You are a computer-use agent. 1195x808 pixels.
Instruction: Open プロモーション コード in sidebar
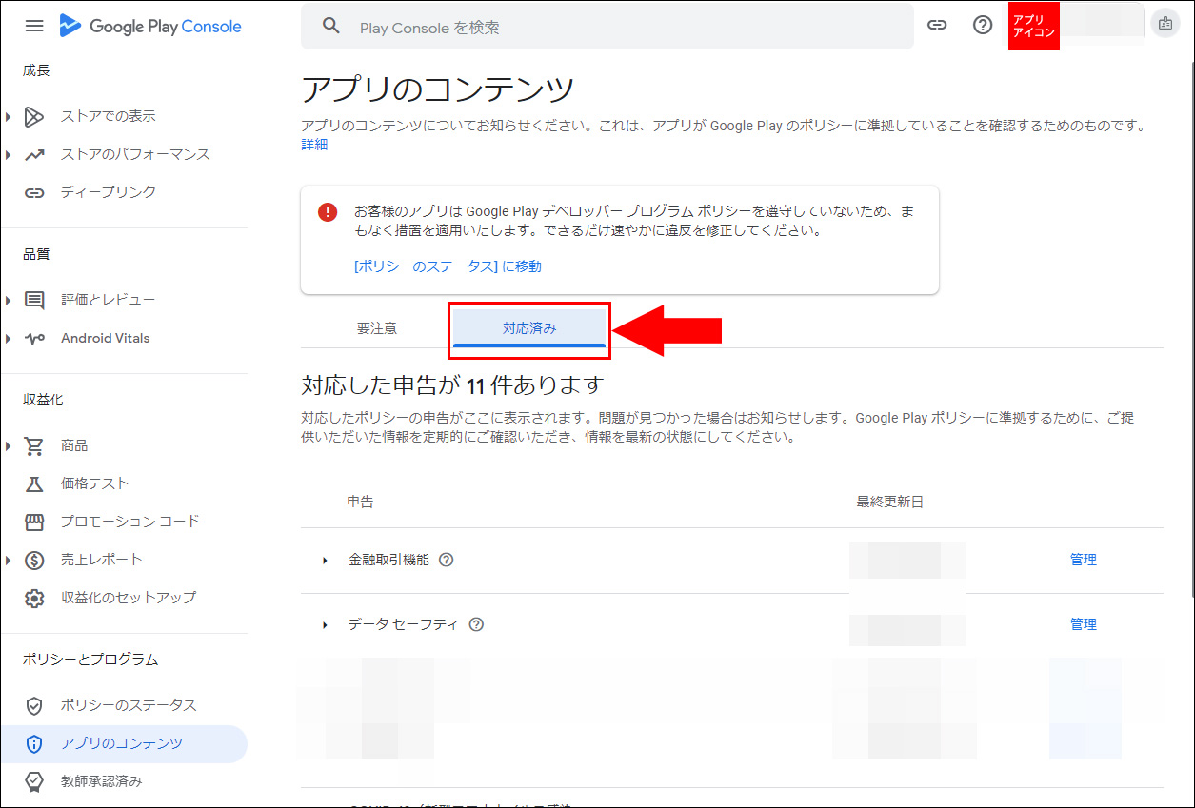point(130,522)
